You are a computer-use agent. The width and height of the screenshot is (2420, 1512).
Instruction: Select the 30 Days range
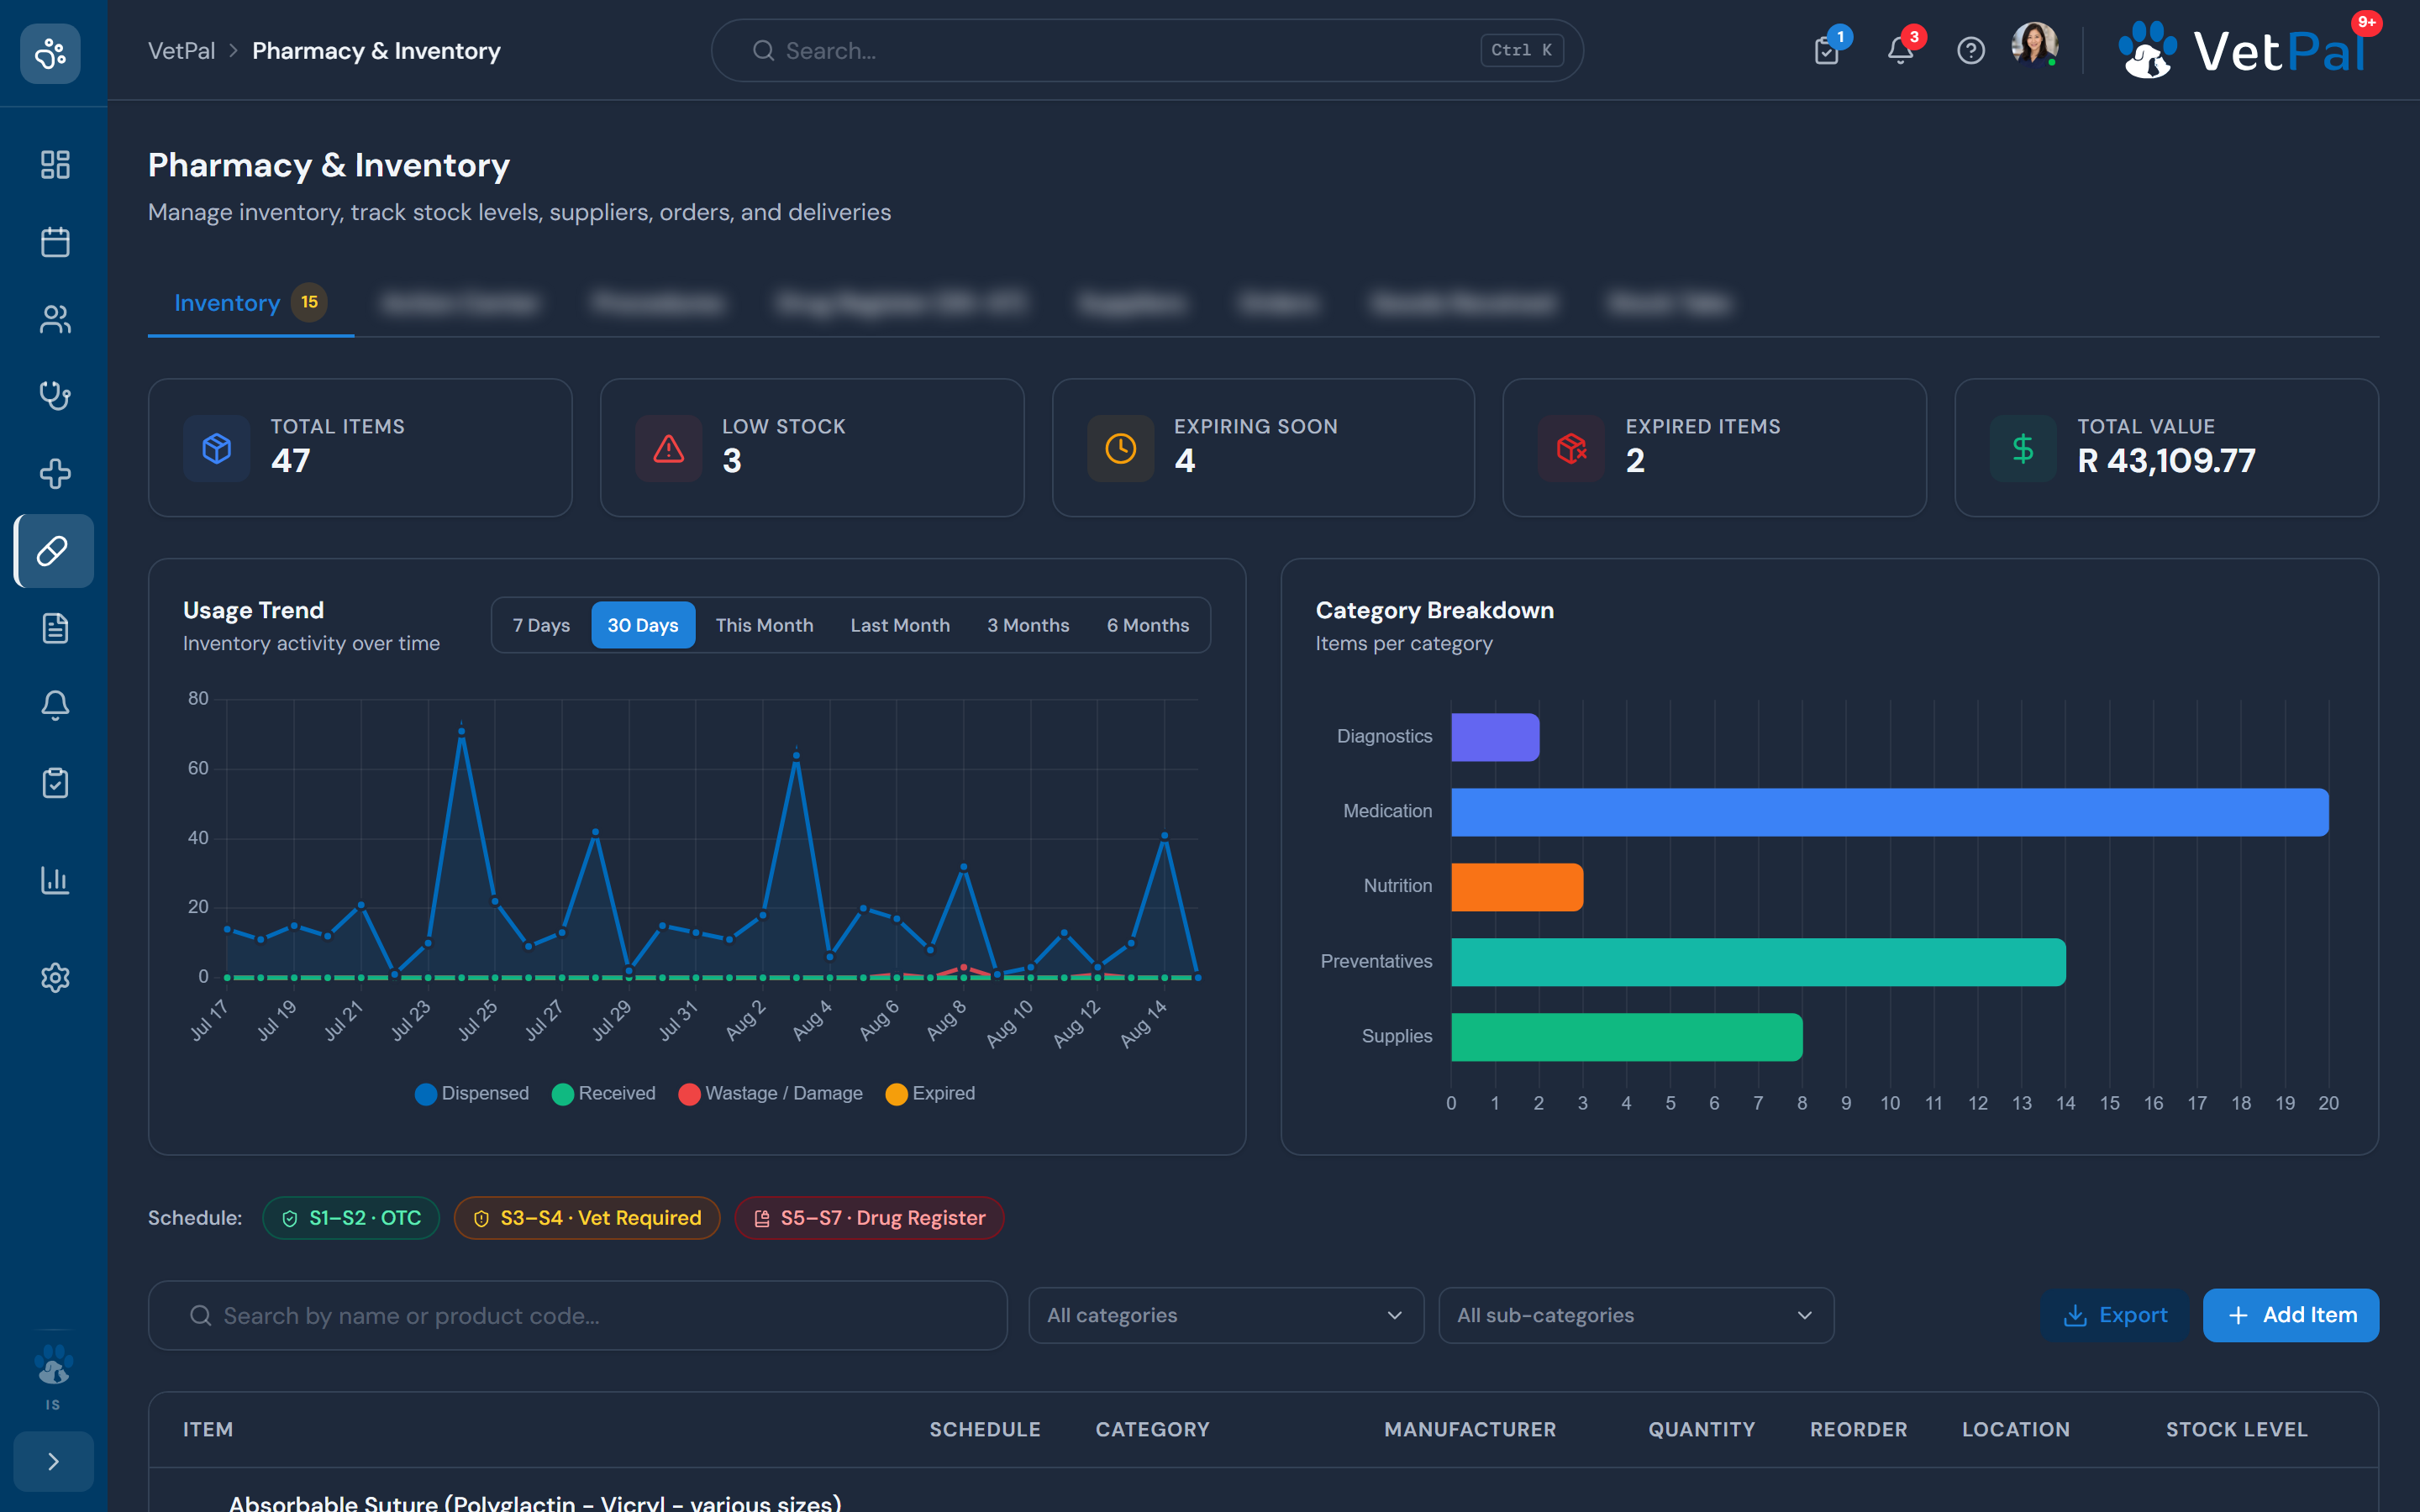(643, 625)
